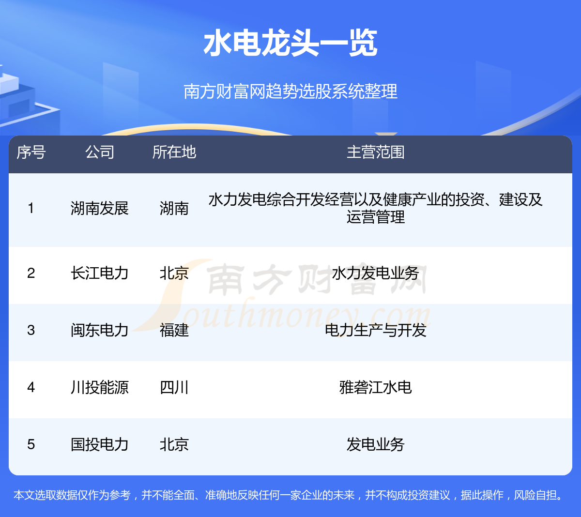Image resolution: width=581 pixels, height=517 pixels.
Task: Select company 闽东电力
Action: click(100, 330)
